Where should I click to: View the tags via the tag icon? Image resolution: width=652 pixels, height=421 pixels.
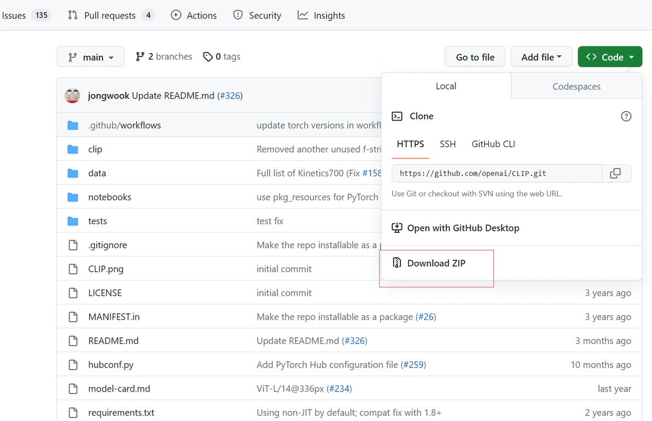[x=208, y=57]
